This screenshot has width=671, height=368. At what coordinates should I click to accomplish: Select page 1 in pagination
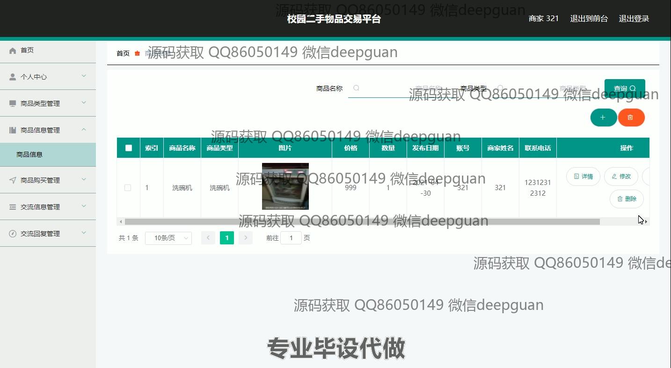pyautogui.click(x=227, y=238)
